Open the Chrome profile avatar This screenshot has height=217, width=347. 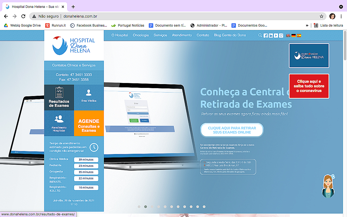click(x=332, y=16)
